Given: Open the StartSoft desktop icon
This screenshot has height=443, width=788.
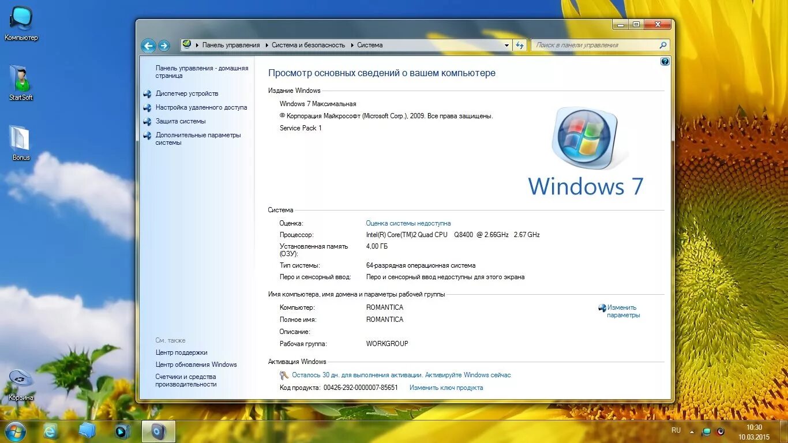Looking at the screenshot, I should pos(21,82).
